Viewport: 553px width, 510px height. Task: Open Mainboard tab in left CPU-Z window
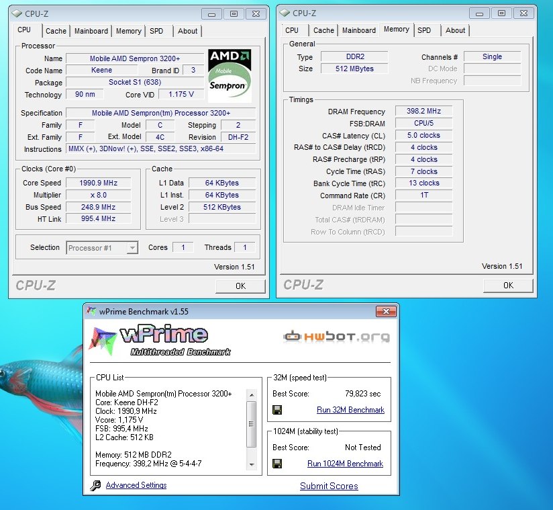tap(91, 31)
